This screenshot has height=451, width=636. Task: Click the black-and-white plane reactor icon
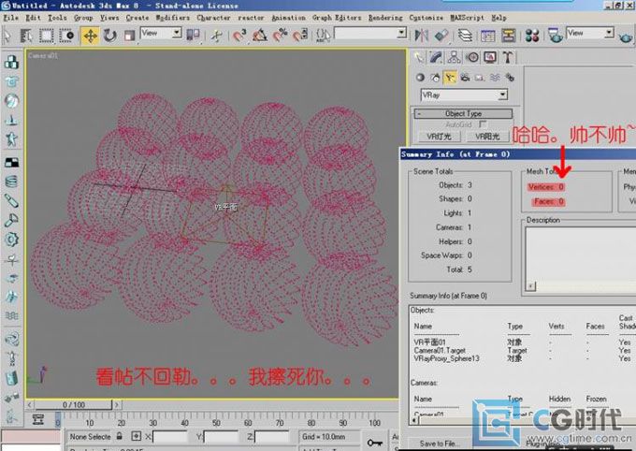tap(11, 163)
